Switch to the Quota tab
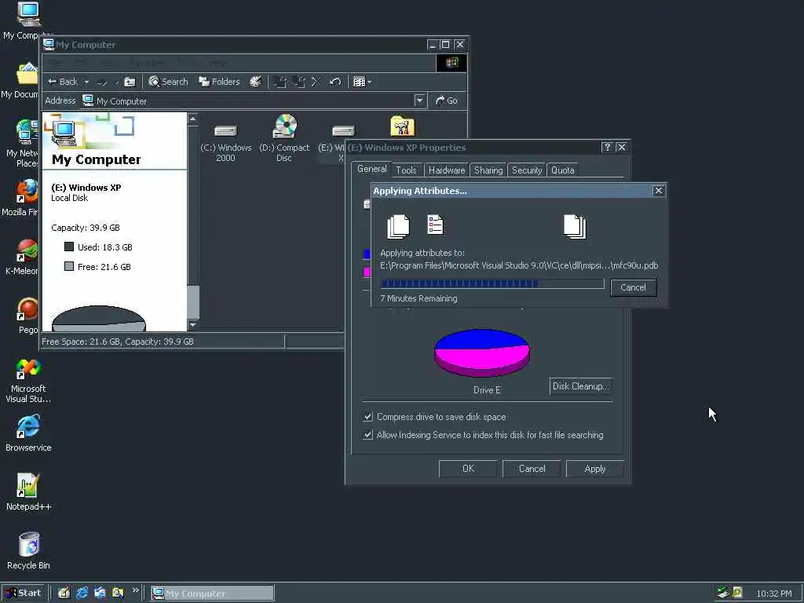 tap(562, 170)
